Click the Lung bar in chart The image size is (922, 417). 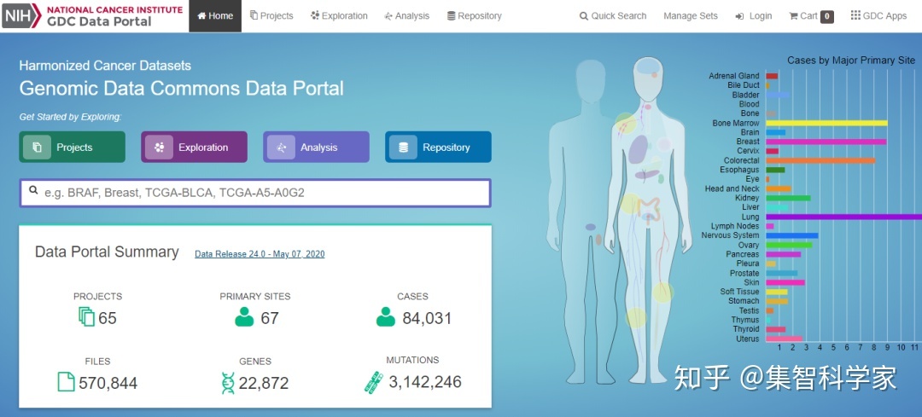(843, 217)
